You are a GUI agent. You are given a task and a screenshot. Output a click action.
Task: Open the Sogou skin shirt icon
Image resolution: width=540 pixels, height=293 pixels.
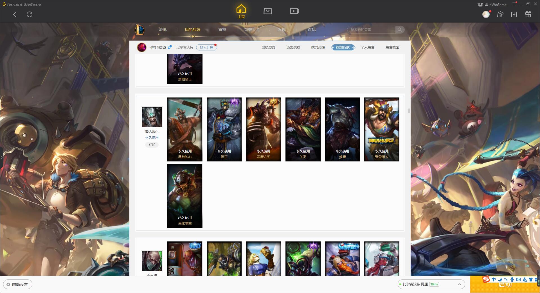point(531,279)
